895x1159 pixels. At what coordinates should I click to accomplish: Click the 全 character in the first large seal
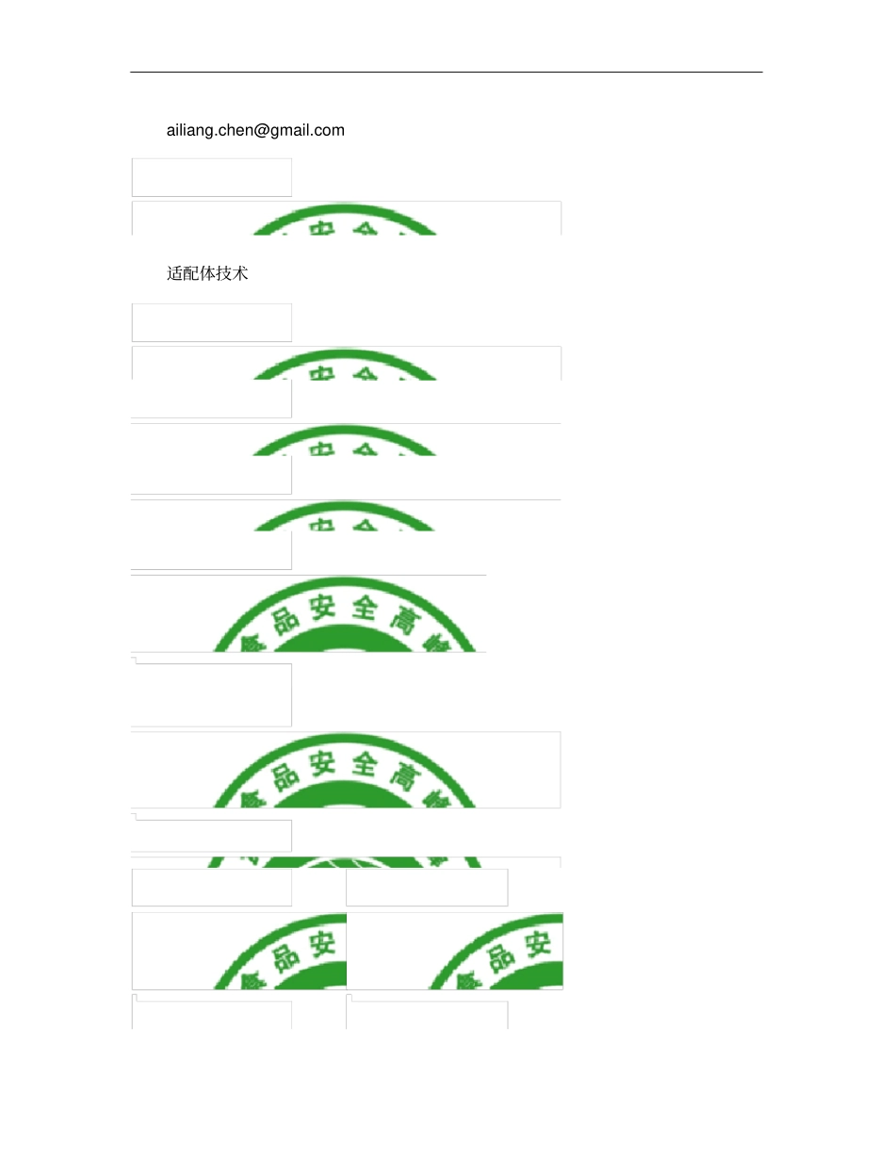[x=366, y=607]
